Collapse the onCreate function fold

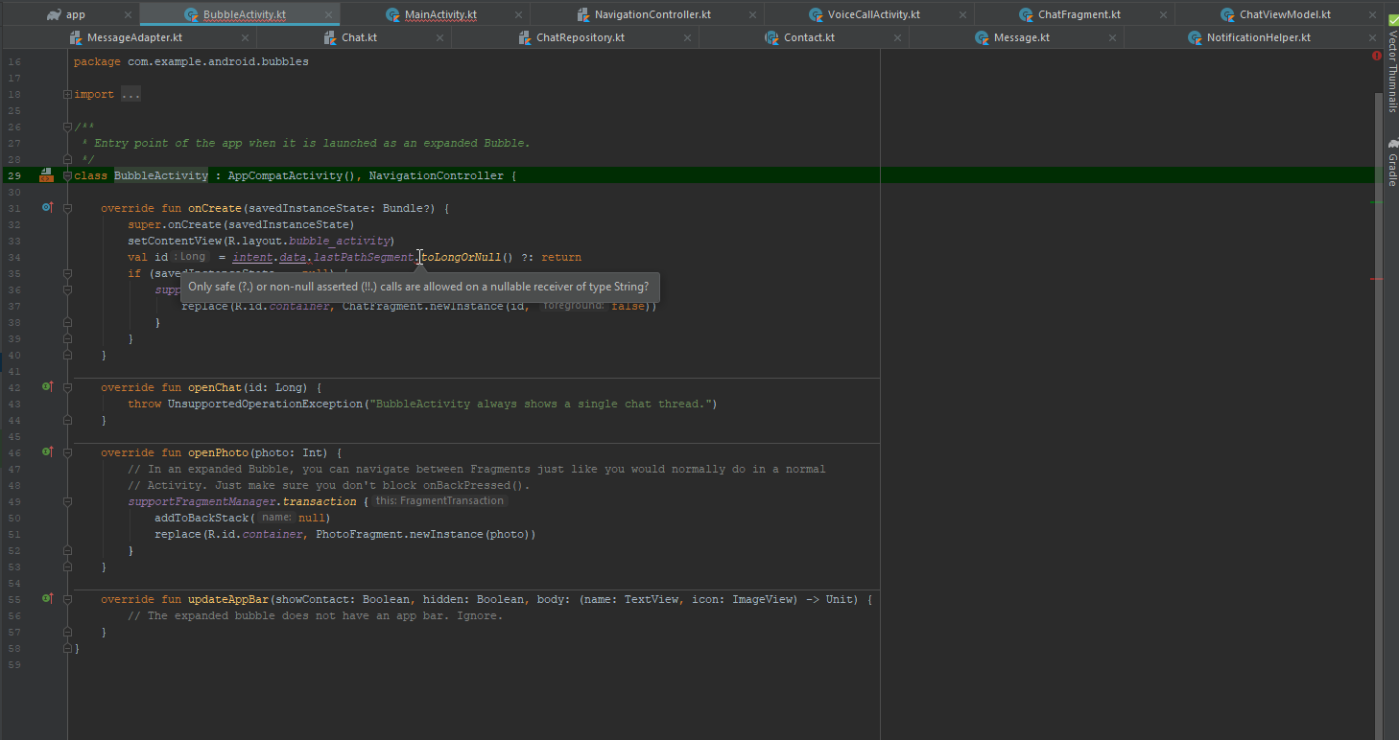click(67, 208)
